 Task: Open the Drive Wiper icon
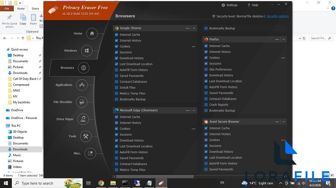83,119
